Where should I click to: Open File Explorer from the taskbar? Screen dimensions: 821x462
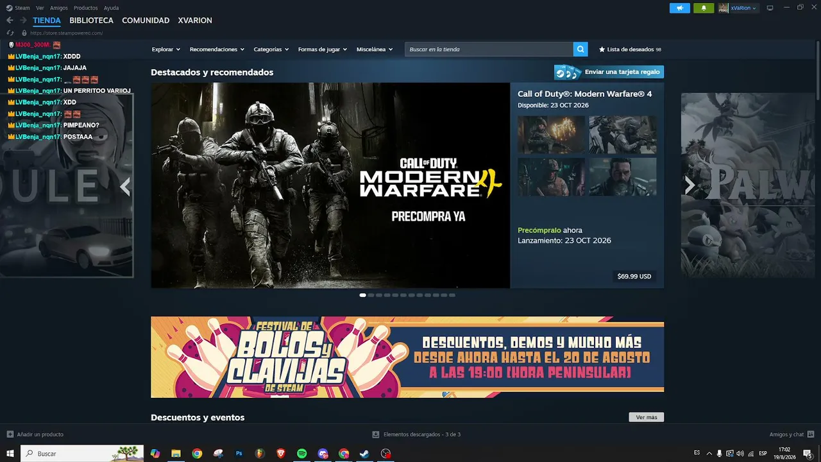[176, 454]
